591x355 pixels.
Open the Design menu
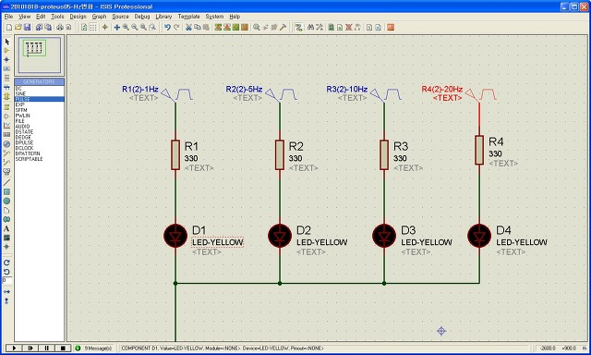pyautogui.click(x=78, y=17)
